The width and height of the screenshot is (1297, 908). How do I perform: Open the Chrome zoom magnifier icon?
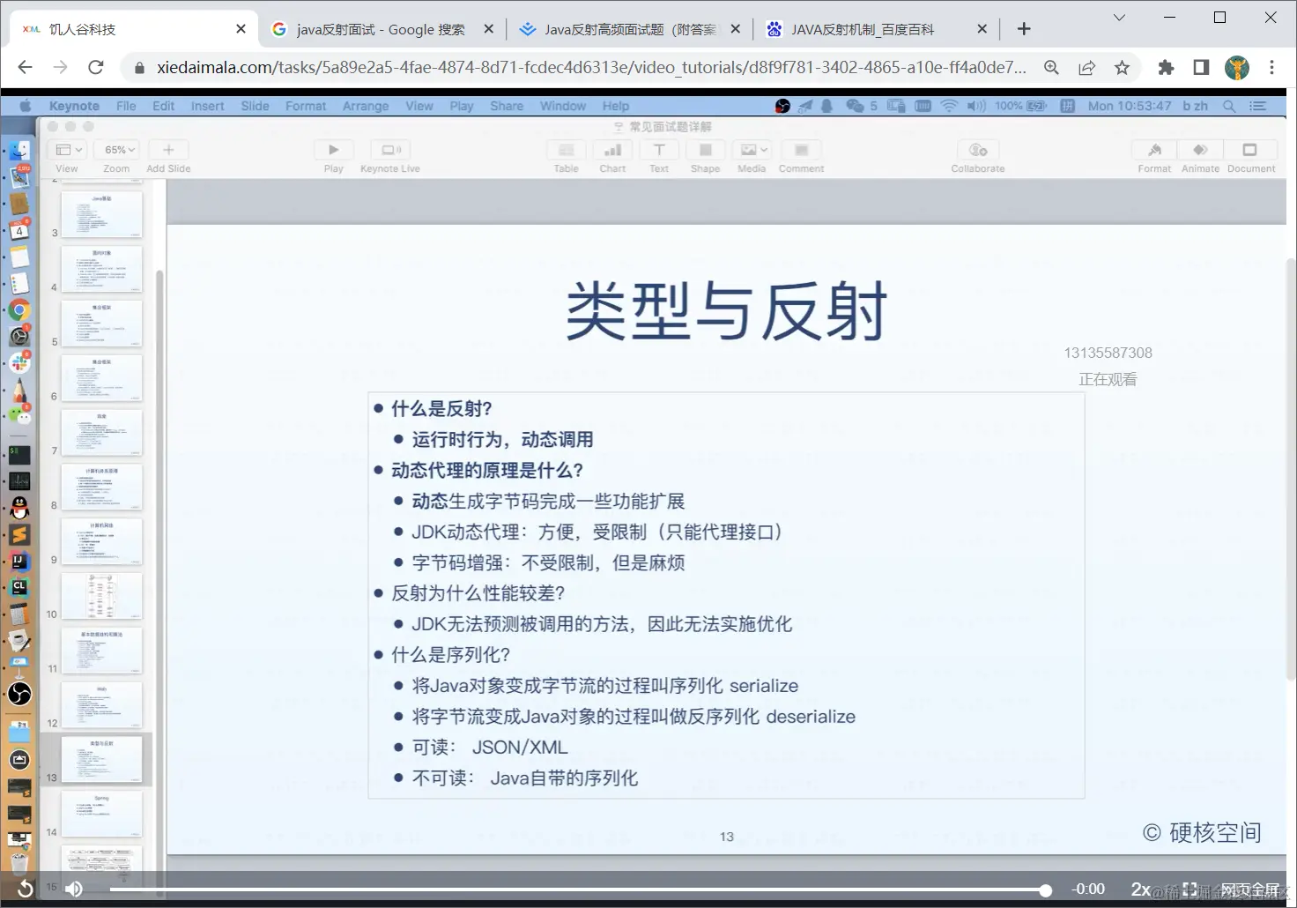point(1051,67)
